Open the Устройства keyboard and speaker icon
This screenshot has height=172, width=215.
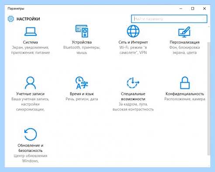[82, 31]
